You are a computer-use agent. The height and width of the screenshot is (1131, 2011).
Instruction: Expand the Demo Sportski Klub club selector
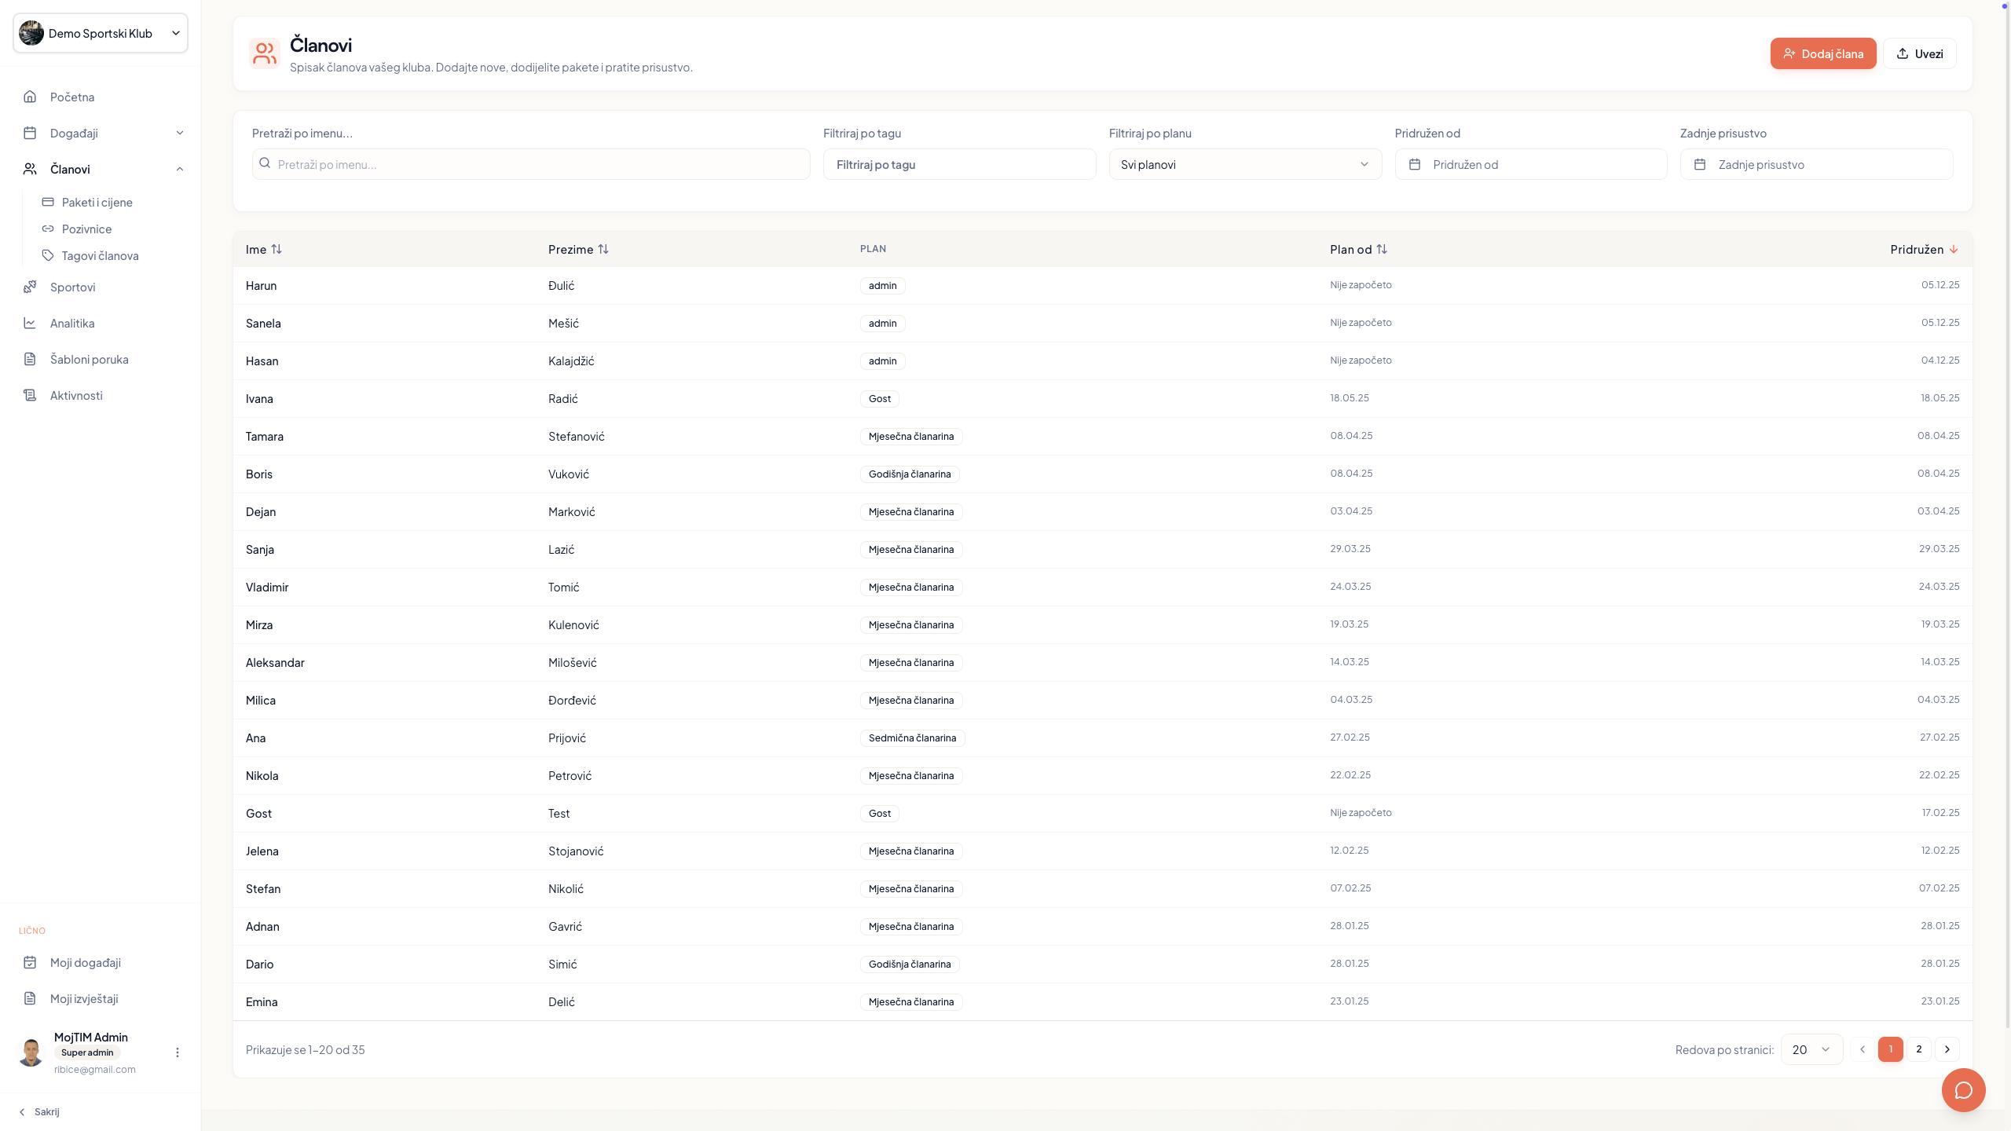click(x=101, y=33)
